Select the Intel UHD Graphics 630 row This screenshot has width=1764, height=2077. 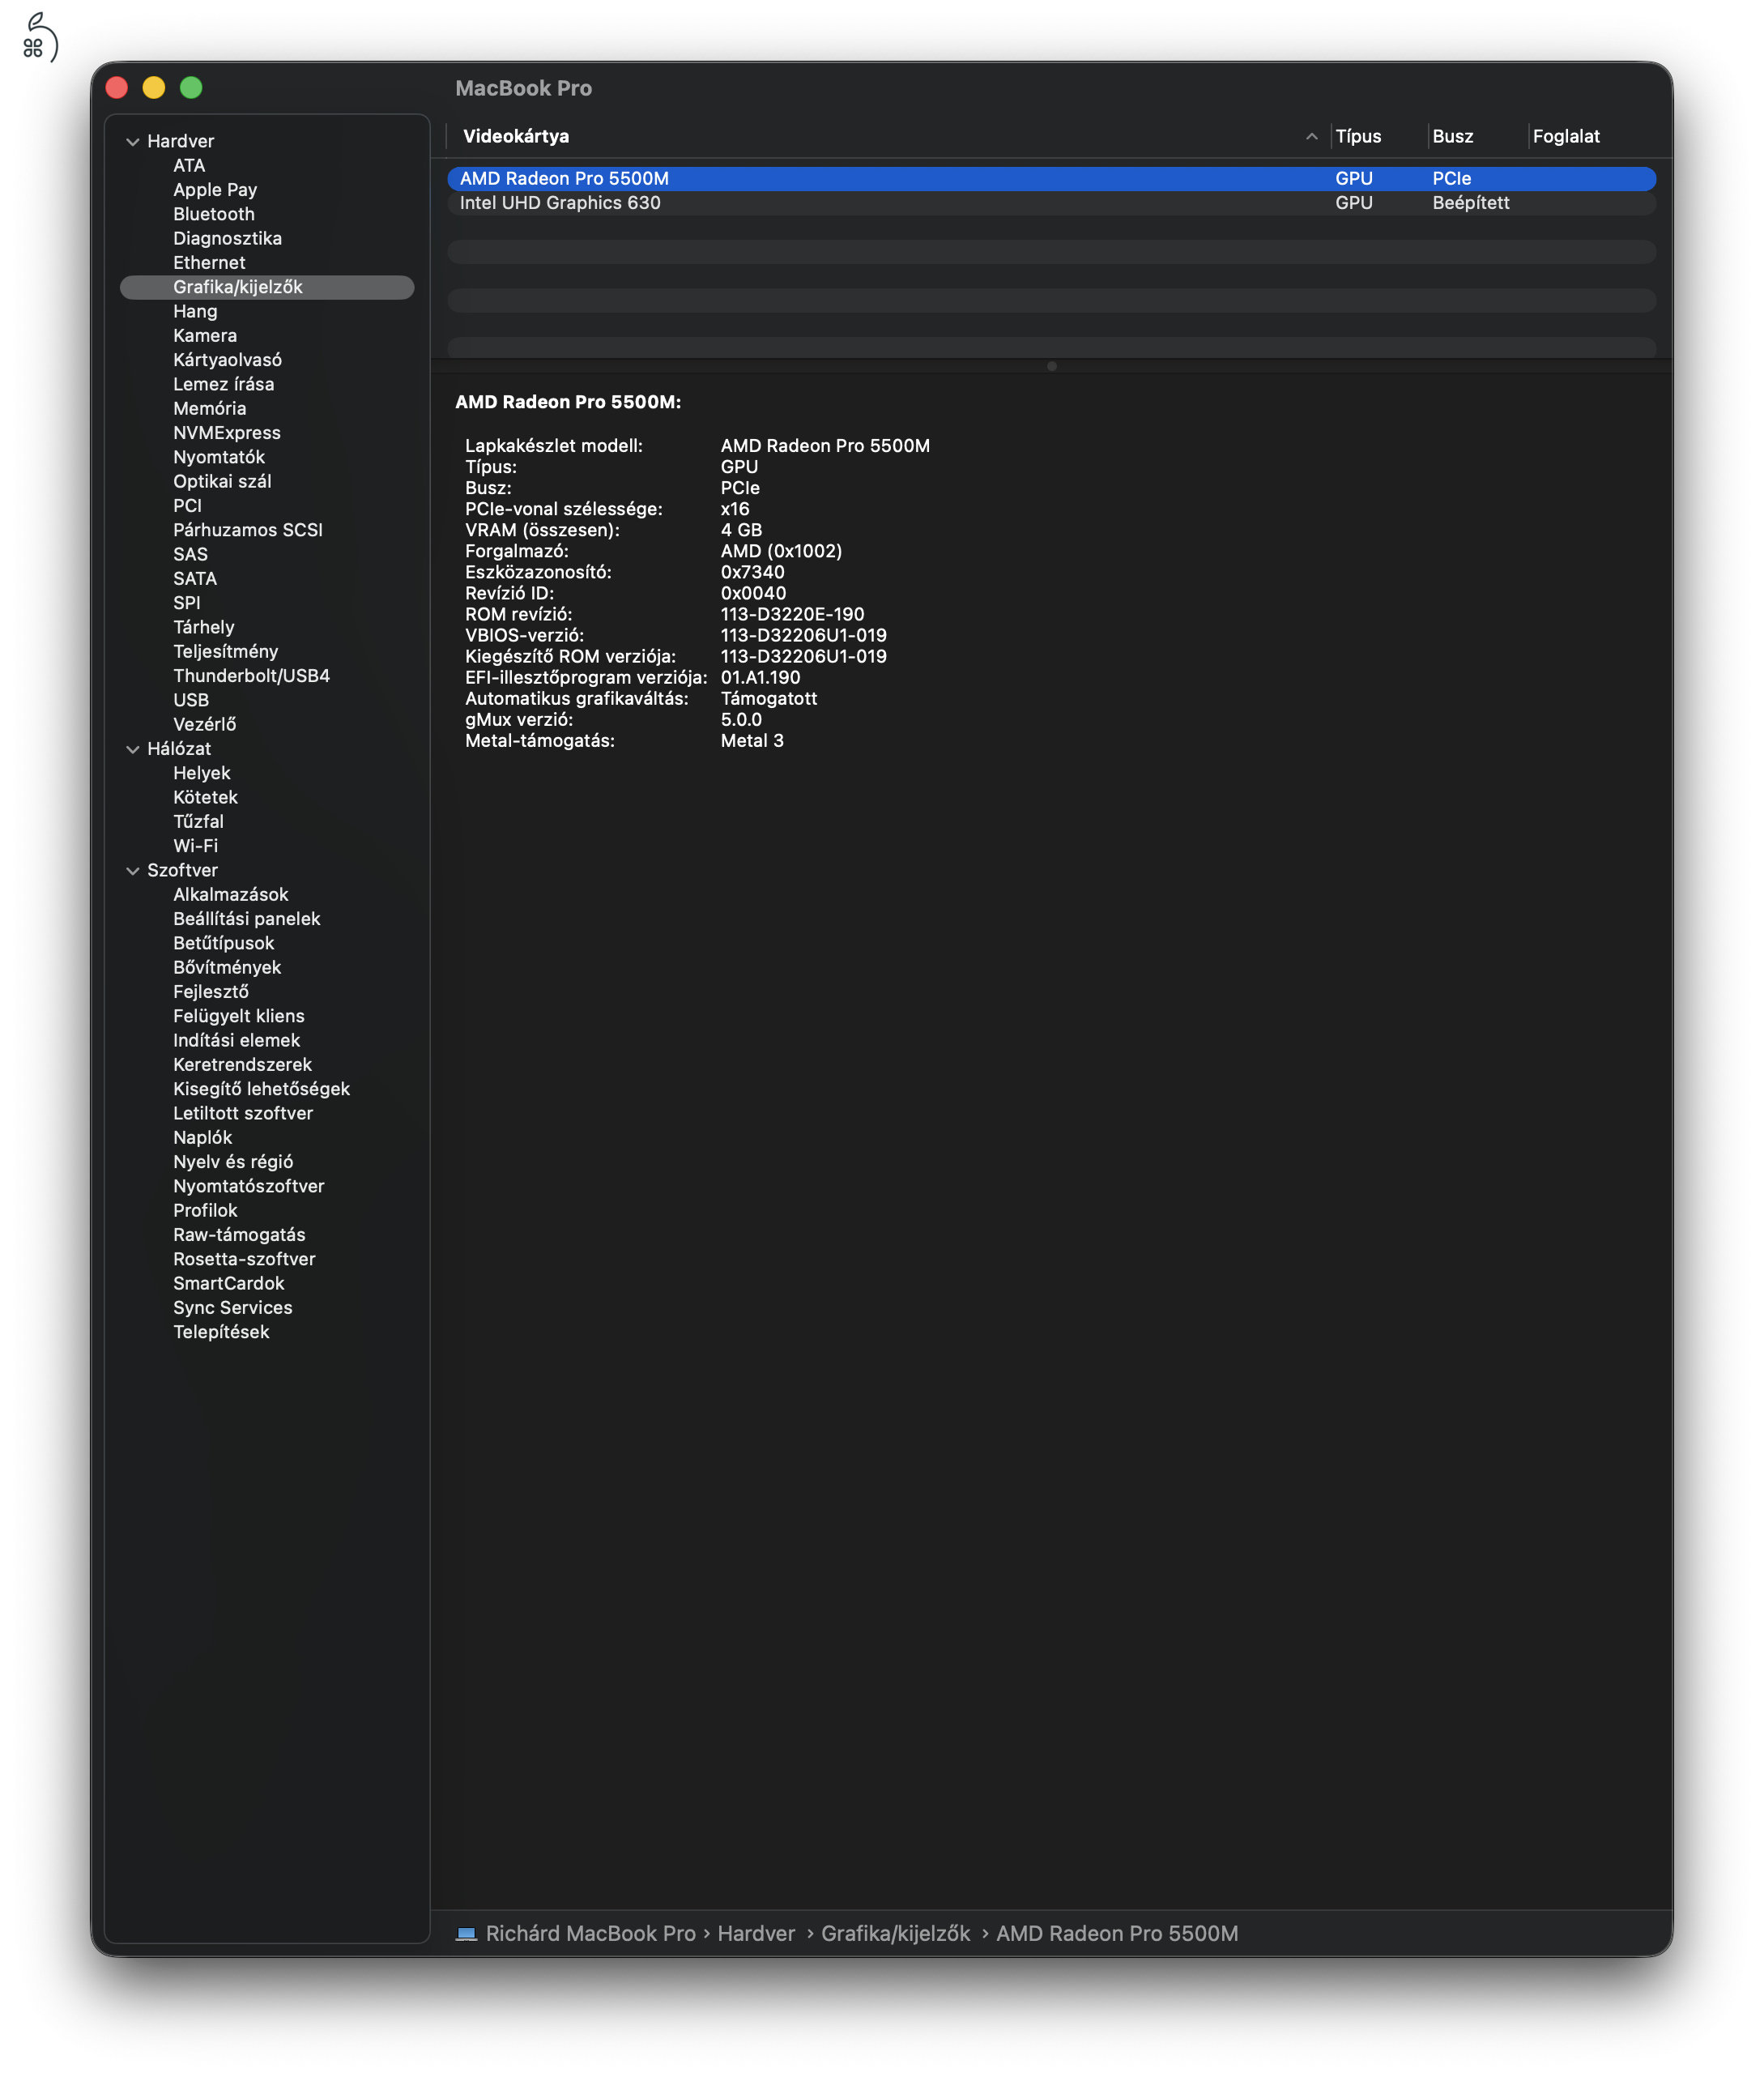(x=1051, y=203)
